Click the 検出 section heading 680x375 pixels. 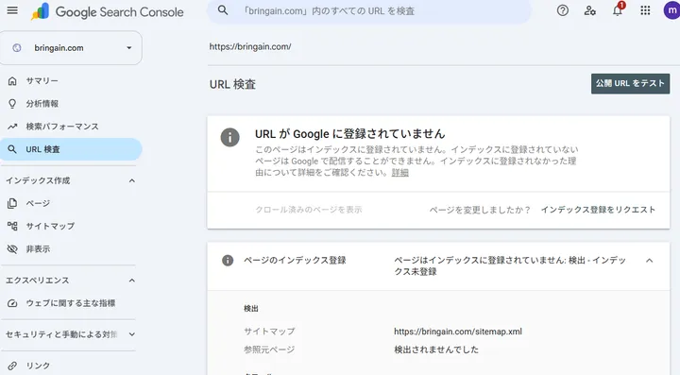click(x=251, y=309)
